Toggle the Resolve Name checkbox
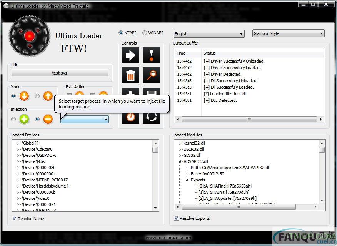 (14, 219)
